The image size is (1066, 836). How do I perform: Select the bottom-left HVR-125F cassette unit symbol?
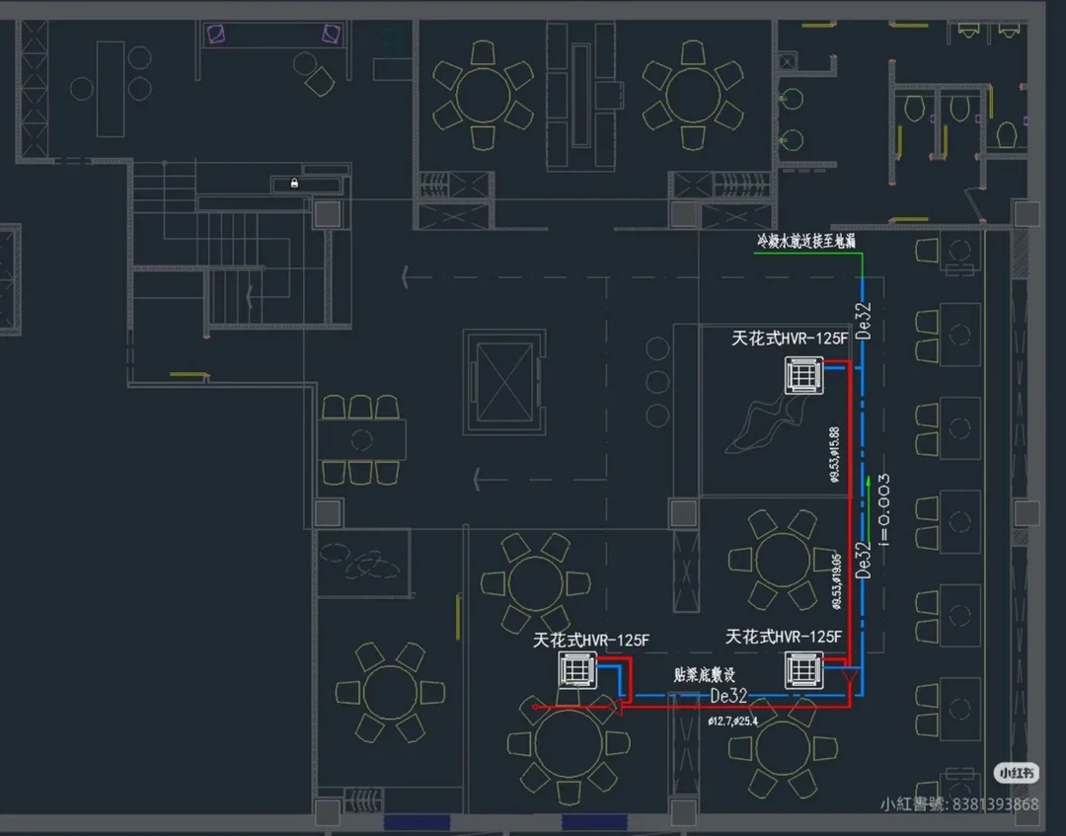[x=577, y=670]
